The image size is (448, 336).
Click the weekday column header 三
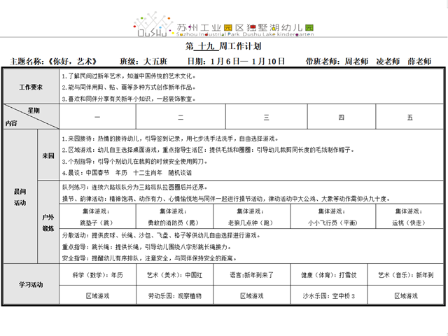pos(266,118)
